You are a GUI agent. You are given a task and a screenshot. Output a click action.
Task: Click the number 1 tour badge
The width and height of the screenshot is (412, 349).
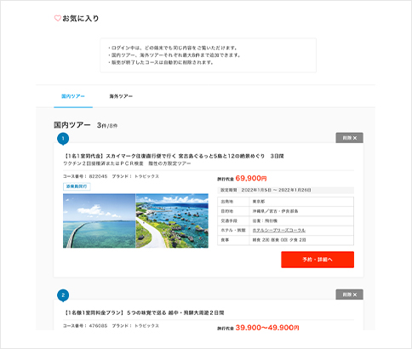[x=63, y=139]
